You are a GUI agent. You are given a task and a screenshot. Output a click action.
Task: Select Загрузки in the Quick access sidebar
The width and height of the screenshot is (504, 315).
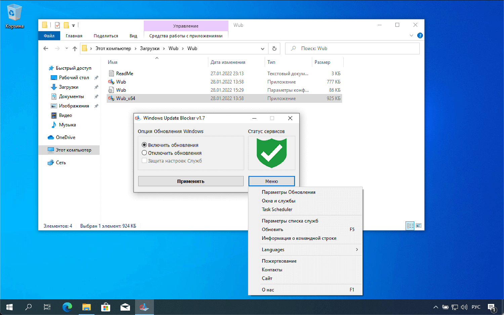69,87
